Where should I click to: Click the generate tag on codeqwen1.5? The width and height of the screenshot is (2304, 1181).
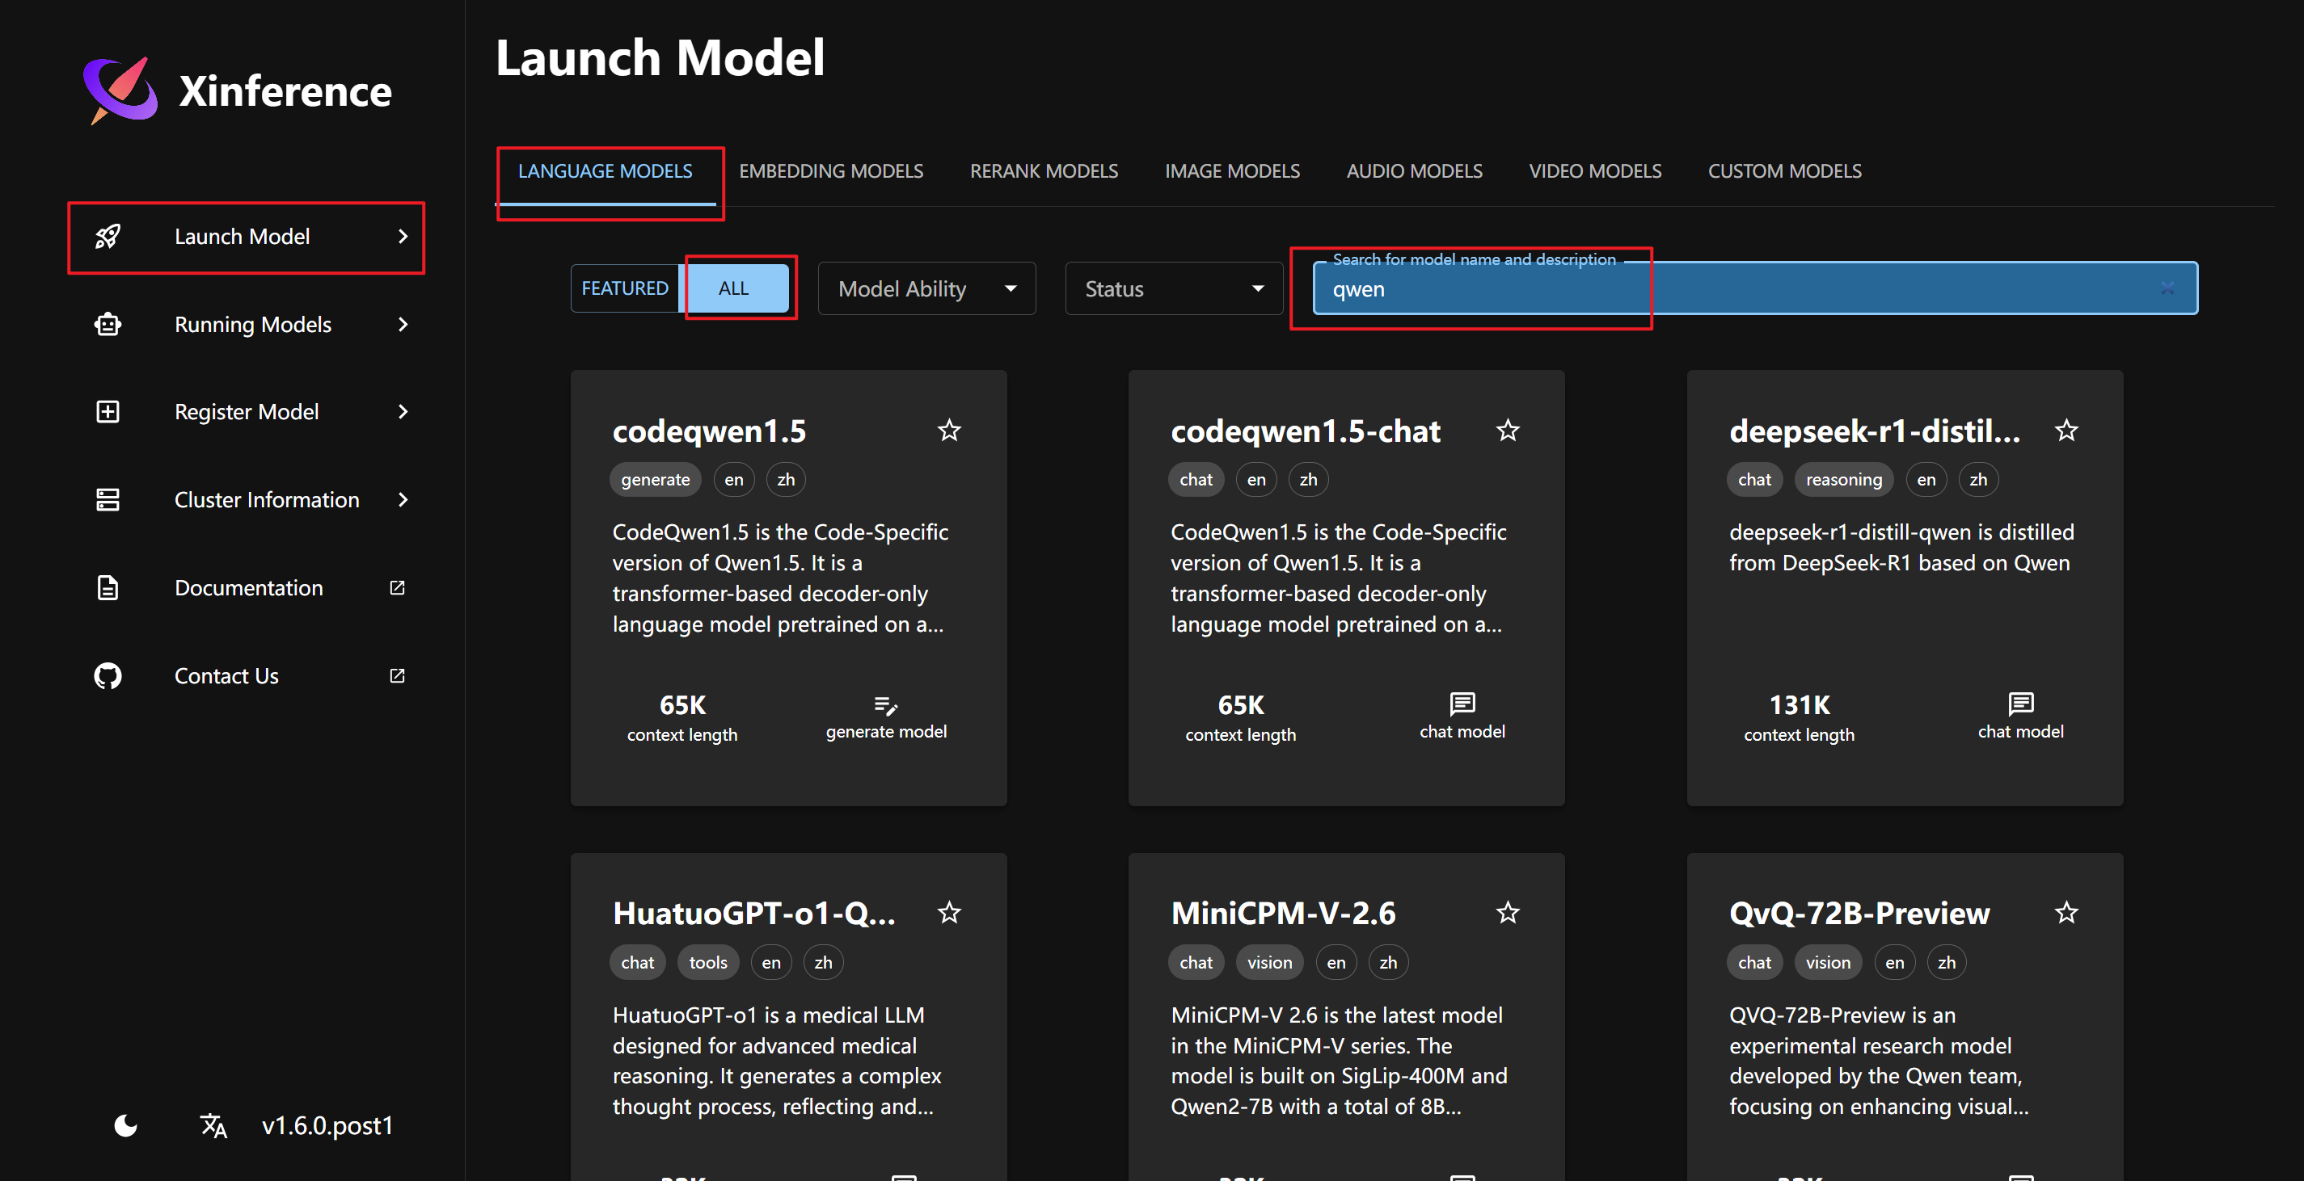[x=655, y=479]
